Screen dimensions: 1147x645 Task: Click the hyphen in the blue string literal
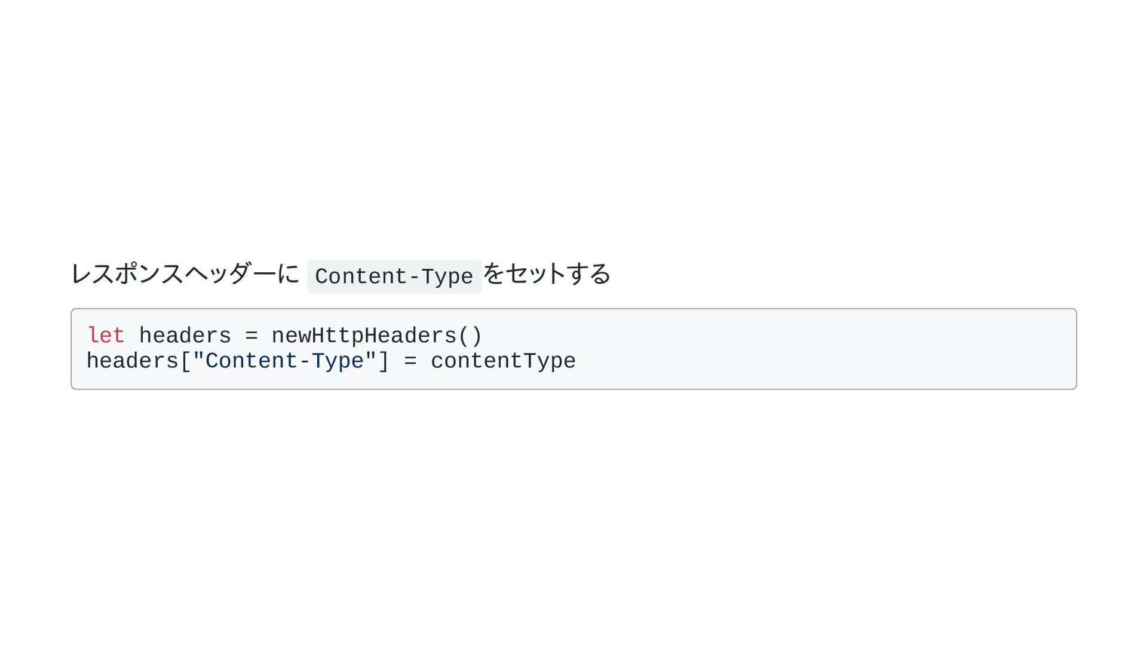tap(304, 361)
